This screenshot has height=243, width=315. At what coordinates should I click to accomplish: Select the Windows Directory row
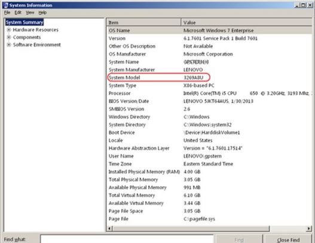coord(209,116)
